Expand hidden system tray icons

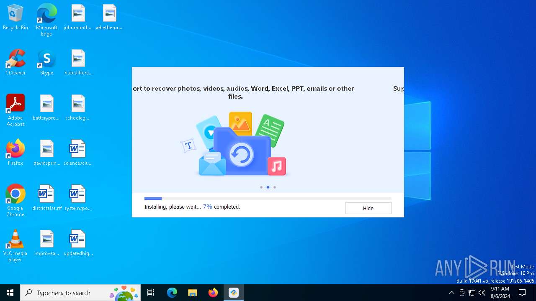[451, 293]
